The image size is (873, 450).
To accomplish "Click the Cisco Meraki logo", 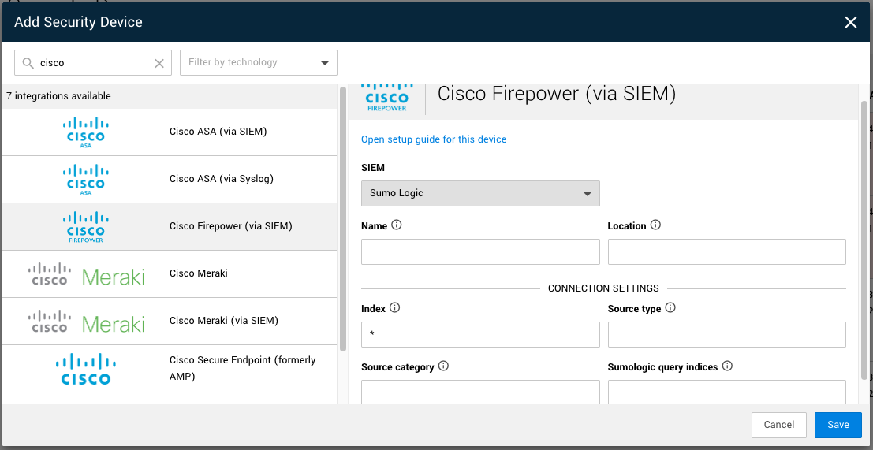I will pyautogui.click(x=86, y=274).
